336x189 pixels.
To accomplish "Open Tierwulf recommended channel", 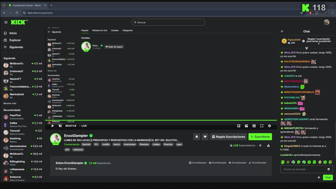I will pyautogui.click(x=23, y=132).
